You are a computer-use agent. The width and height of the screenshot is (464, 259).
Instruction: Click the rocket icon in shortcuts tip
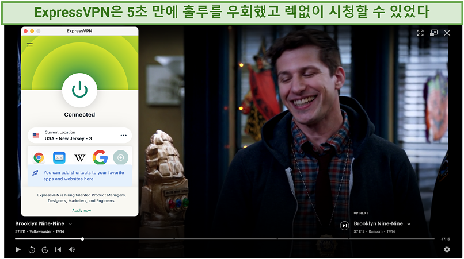(35, 173)
